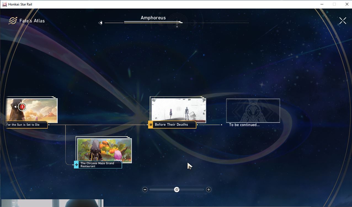Screen dimensions: 352x207
Task: Click the Fate's Atlas logo icon
Action: [x=13, y=21]
